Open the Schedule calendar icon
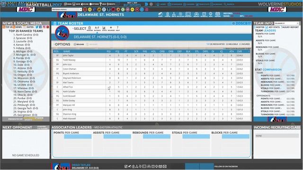The width and height of the screenshot is (303, 170). coord(204,15)
